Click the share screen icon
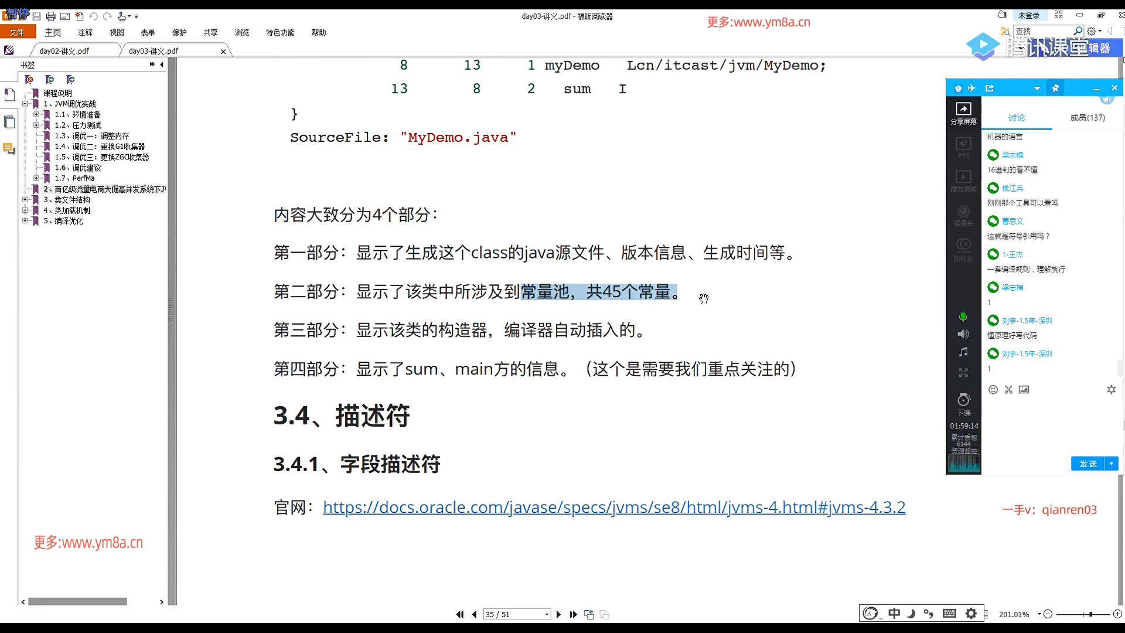This screenshot has width=1125, height=633. 963,113
